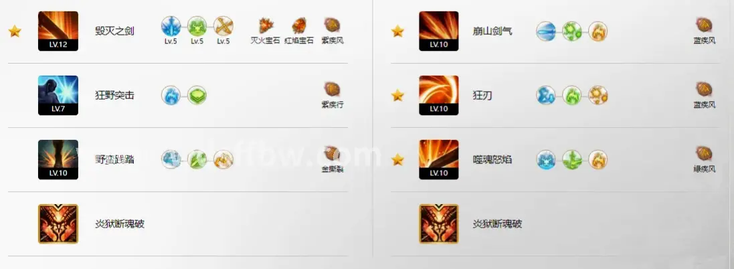Click the 金撕裂 rune icon
The image size is (734, 269).
[x=333, y=153]
